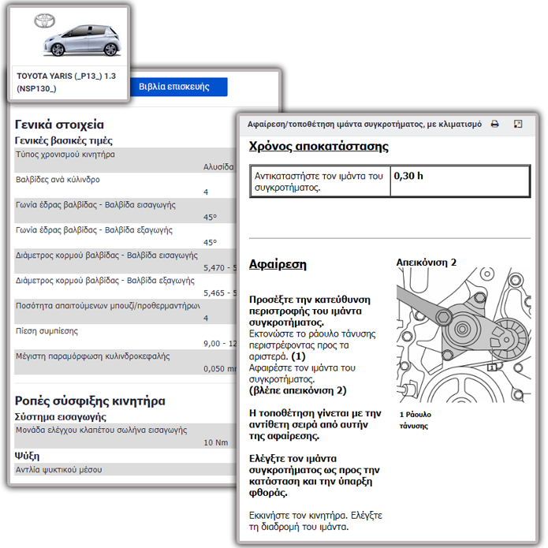The width and height of the screenshot is (548, 548).
Task: Click the cell Αντικαταστήστε τον ιμάντα του συγκροτήματος
Action: coord(320,181)
